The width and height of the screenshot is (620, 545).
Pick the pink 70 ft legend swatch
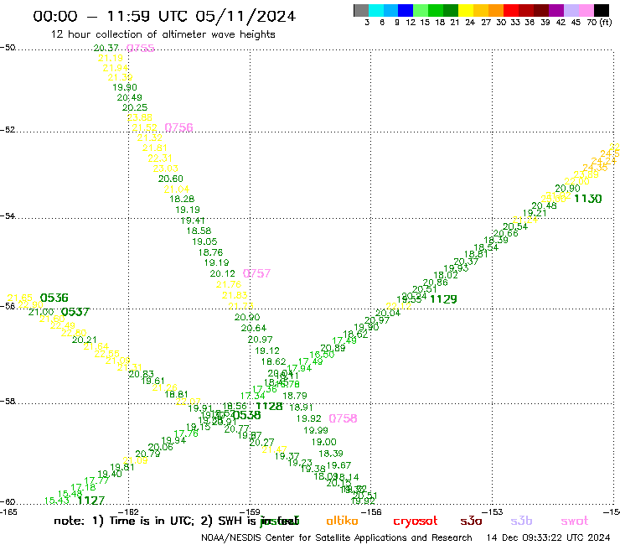click(x=586, y=11)
